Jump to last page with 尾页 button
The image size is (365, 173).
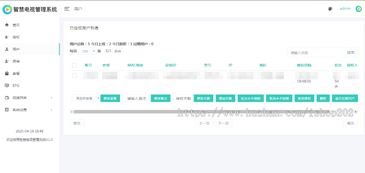350,123
